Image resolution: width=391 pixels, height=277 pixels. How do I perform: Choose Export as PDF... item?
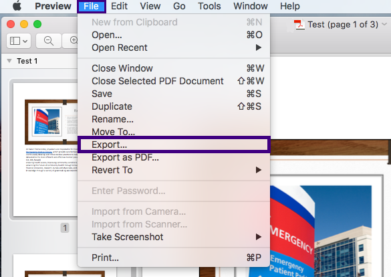point(174,157)
